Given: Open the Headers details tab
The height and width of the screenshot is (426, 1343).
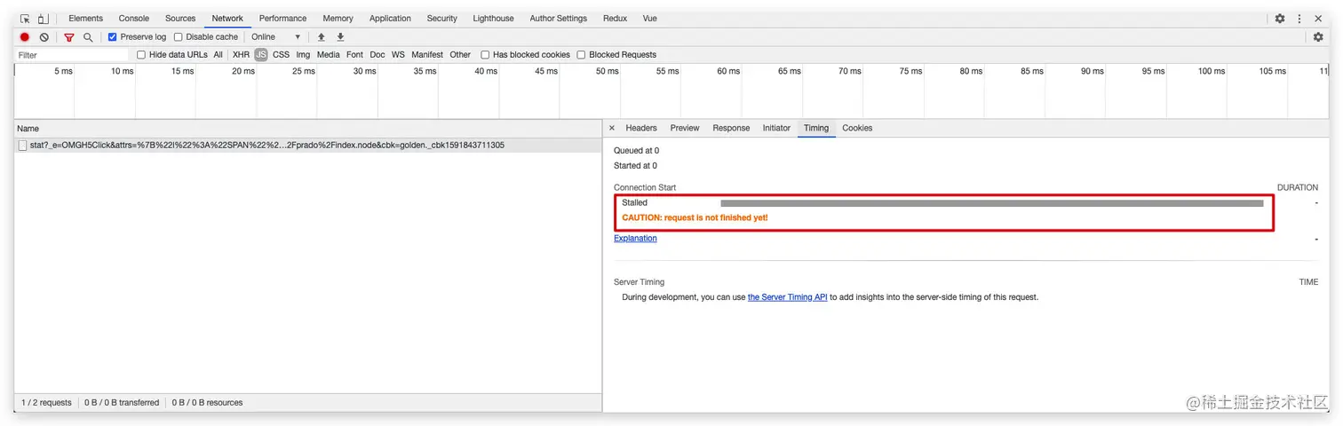Looking at the screenshot, I should pos(641,129).
